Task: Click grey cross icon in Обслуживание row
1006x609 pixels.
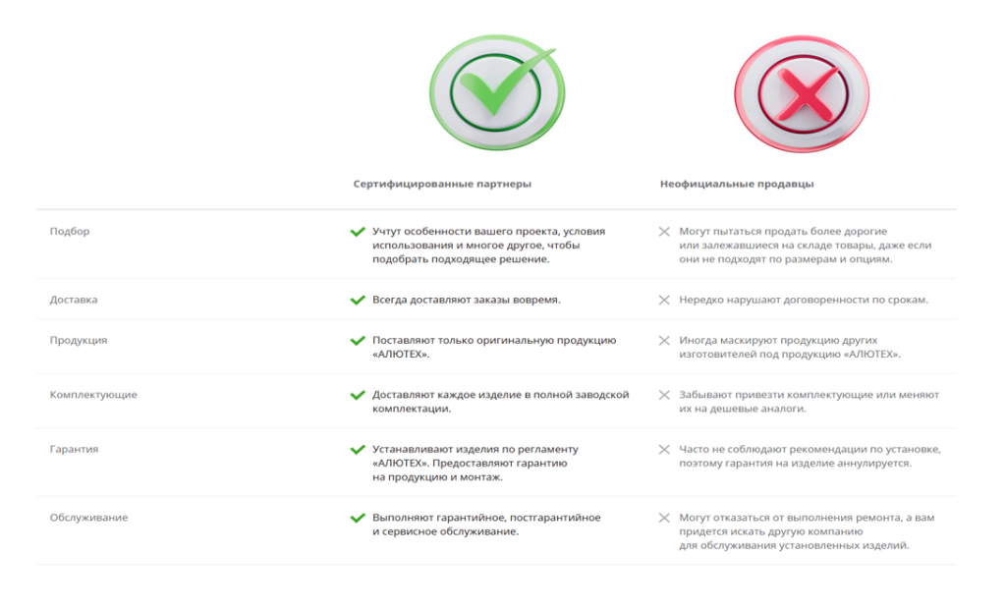Action: (x=664, y=518)
